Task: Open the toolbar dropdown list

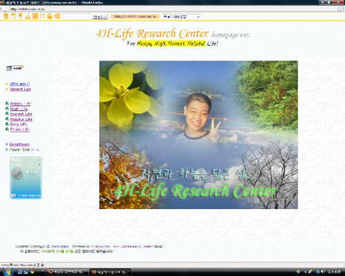Action: click(181, 17)
